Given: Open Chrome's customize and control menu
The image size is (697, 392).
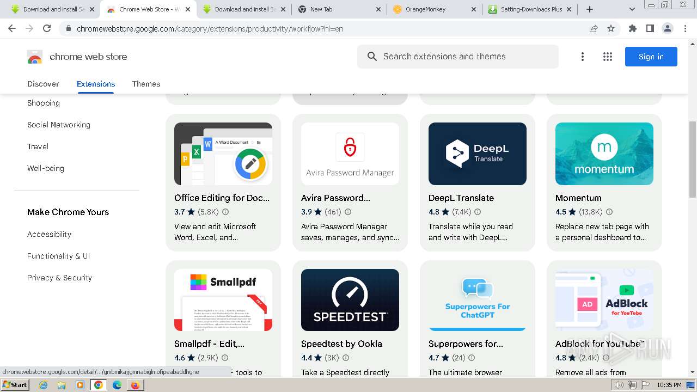Looking at the screenshot, I should tap(685, 28).
